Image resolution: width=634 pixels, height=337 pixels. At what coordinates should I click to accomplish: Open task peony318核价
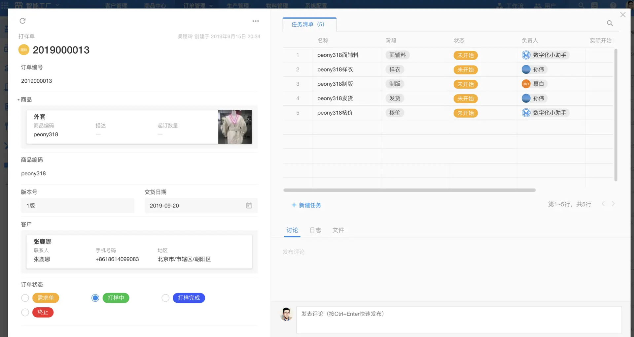tap(335, 113)
